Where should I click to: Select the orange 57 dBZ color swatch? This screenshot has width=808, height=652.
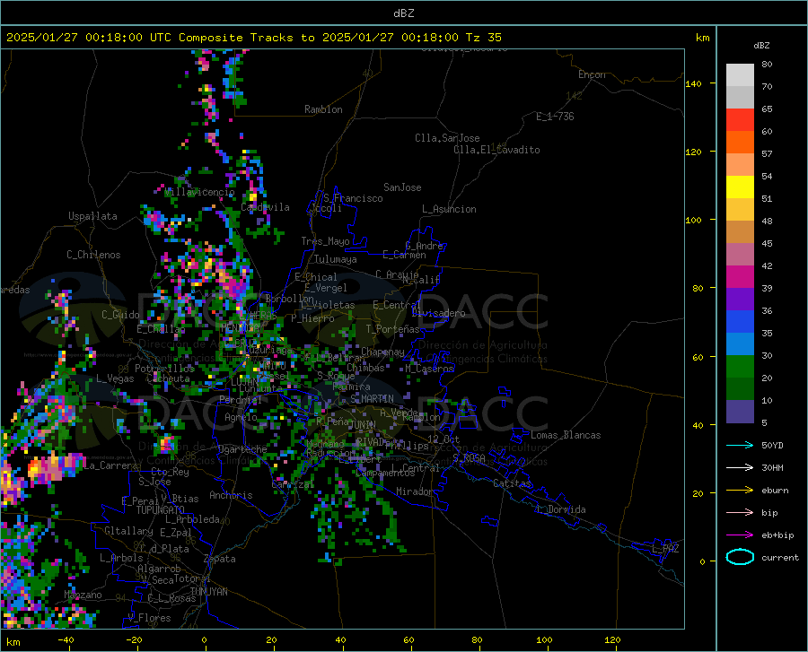[x=740, y=143]
